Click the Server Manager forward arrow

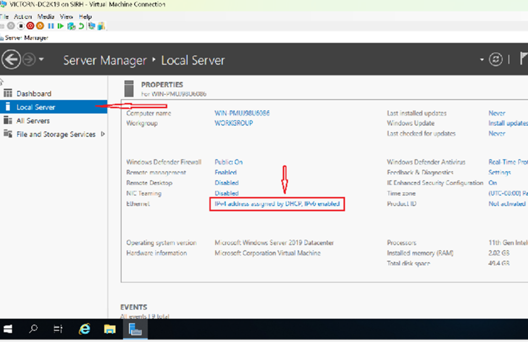coord(29,60)
